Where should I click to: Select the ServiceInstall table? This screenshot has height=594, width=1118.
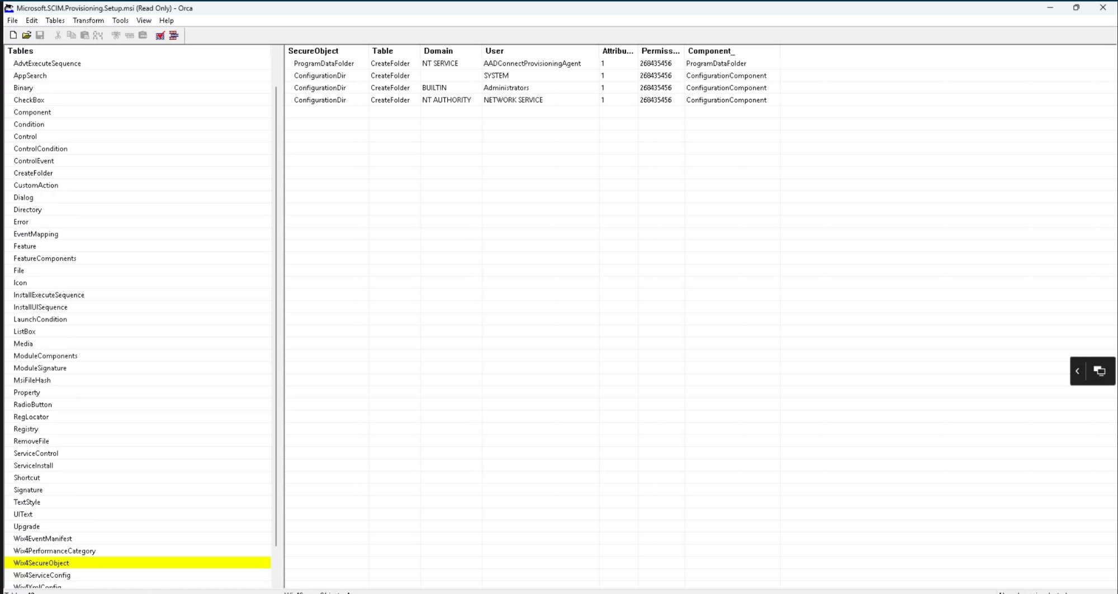click(x=138, y=465)
